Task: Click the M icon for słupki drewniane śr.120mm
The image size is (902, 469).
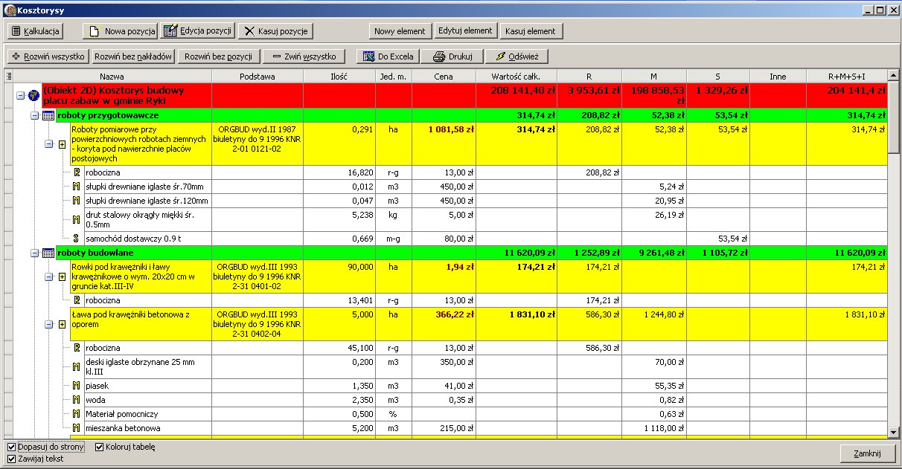Action: 77,201
